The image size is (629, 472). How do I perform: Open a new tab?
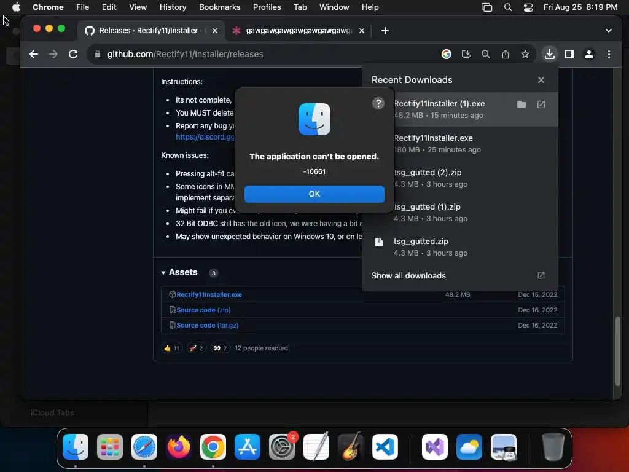click(x=385, y=31)
